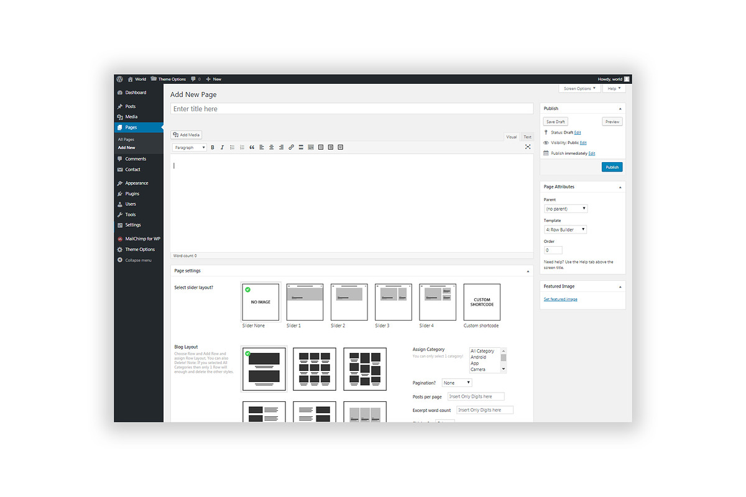Click the insert link icon
This screenshot has height=497, width=746.
[291, 147]
